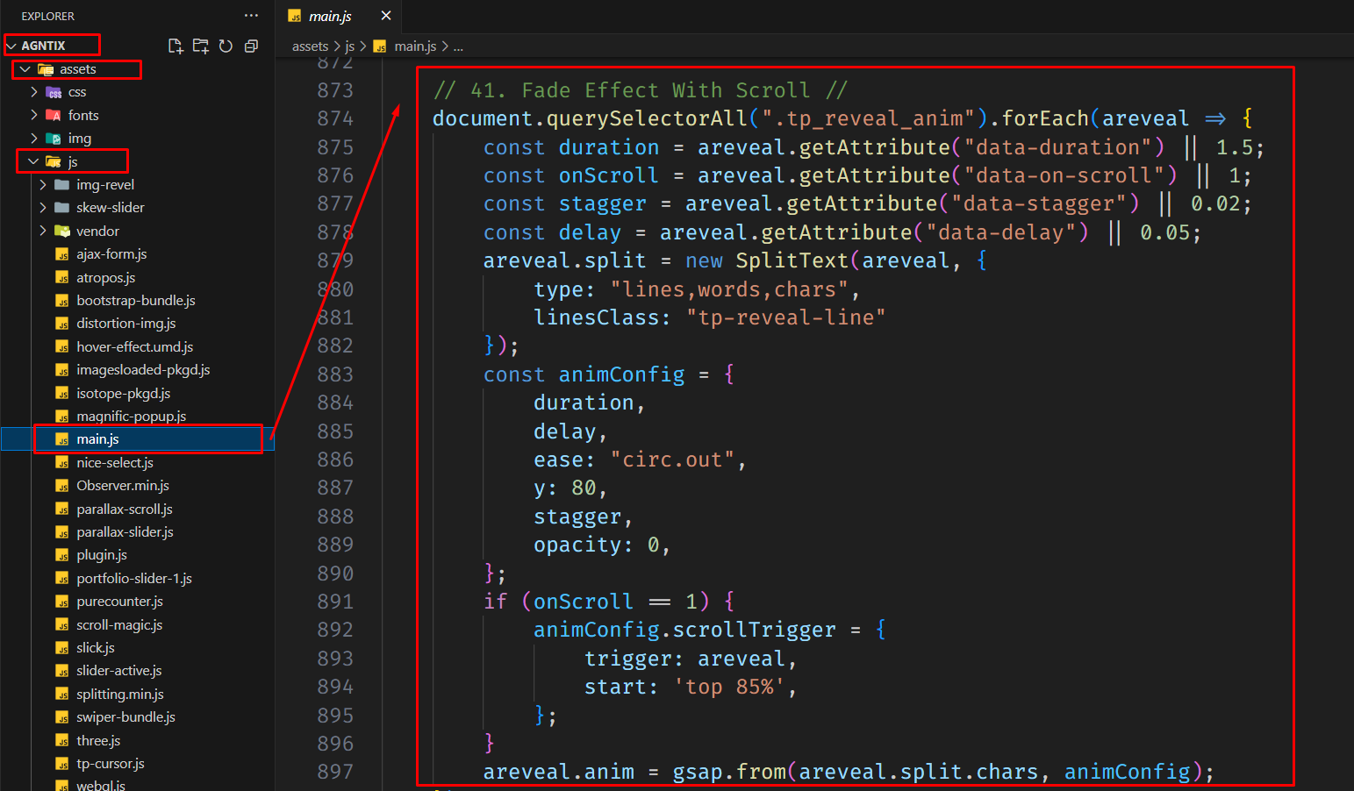Close the main.js editor tab
The image size is (1354, 791).
tap(385, 16)
